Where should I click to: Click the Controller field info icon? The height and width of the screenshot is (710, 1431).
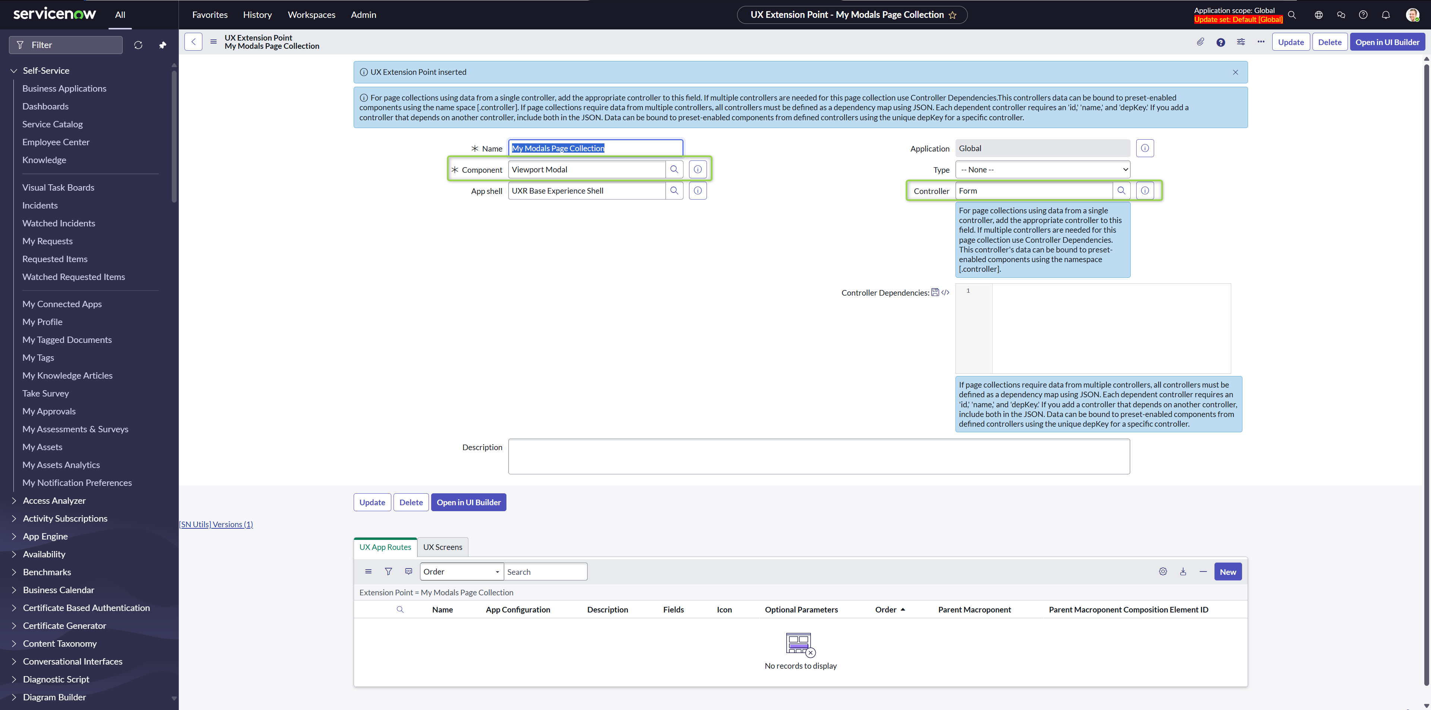click(x=1145, y=190)
